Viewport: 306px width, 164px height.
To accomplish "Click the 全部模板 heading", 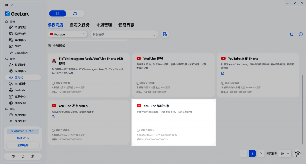I will (59, 46).
